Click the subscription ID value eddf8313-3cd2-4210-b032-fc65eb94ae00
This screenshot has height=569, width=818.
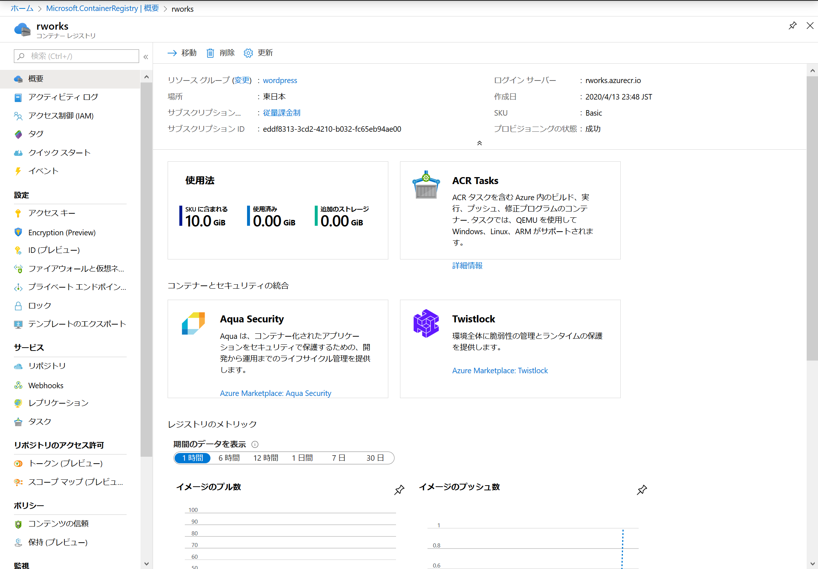click(332, 129)
